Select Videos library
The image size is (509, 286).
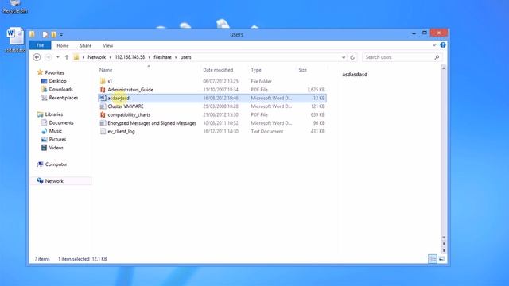56,148
